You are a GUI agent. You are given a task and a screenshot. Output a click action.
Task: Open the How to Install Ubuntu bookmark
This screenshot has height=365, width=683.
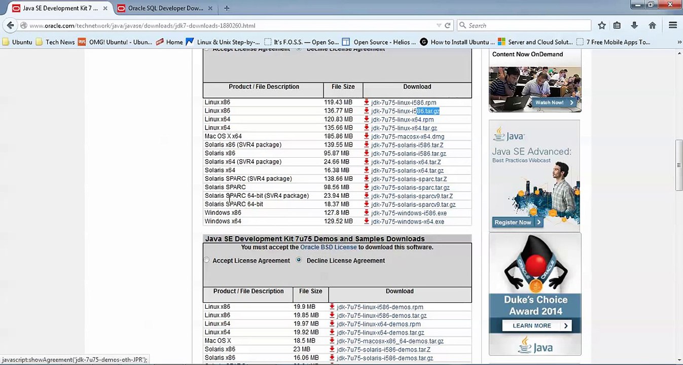457,42
